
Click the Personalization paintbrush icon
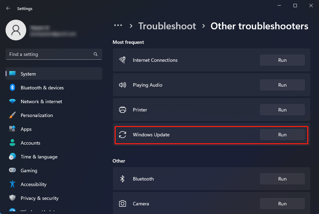click(x=12, y=115)
